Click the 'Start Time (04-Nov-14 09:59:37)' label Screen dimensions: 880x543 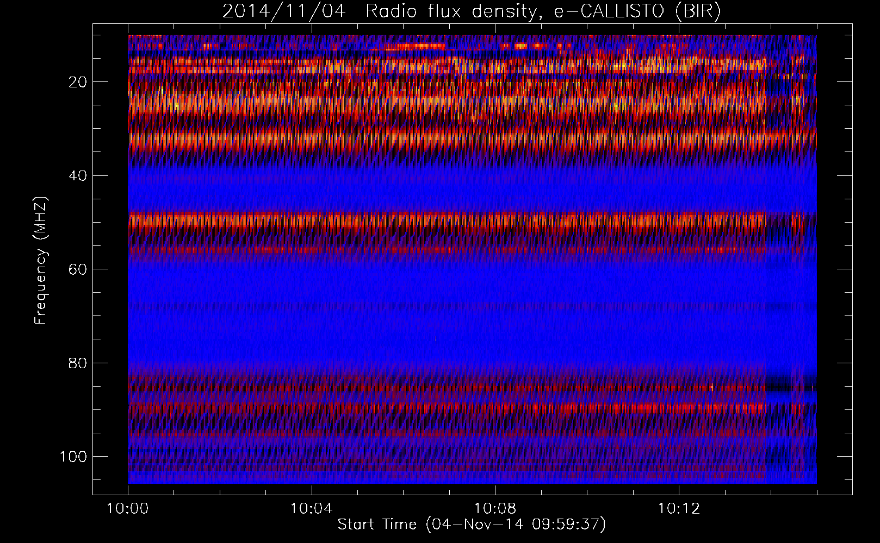[472, 525]
